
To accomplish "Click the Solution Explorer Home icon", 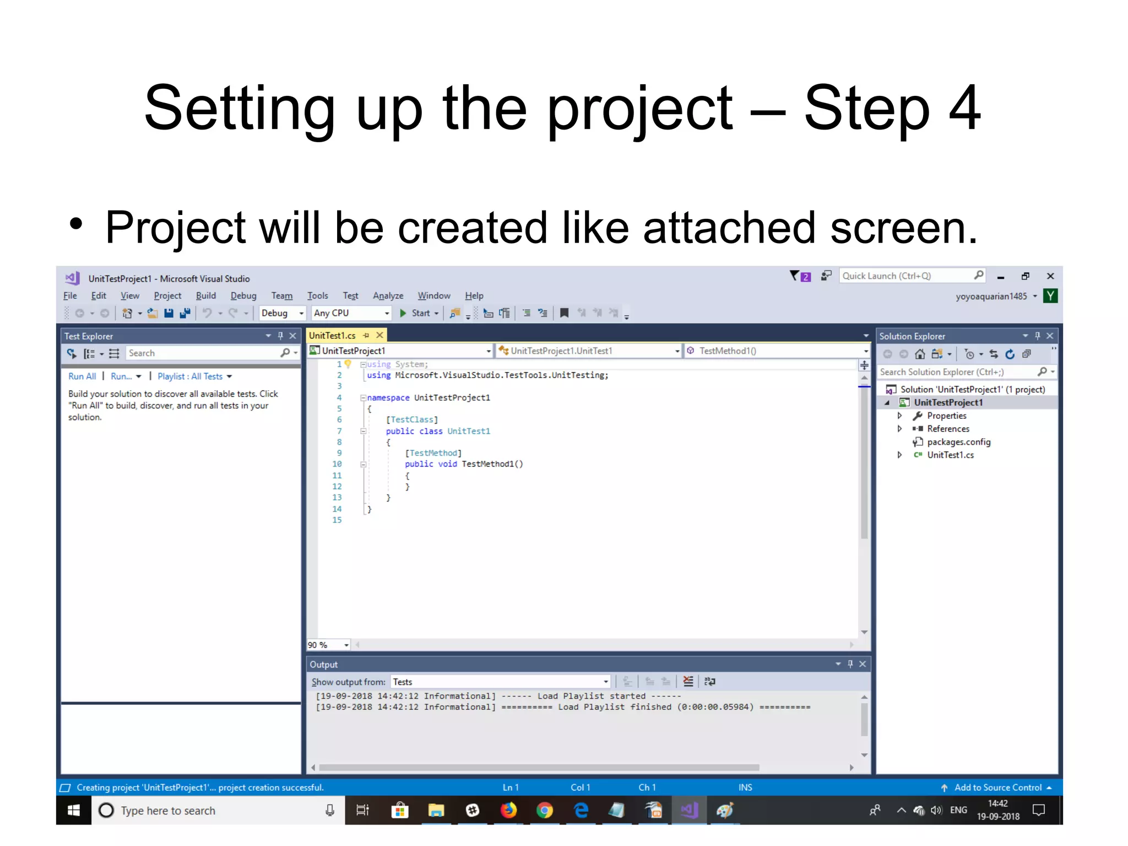I will click(x=920, y=354).
